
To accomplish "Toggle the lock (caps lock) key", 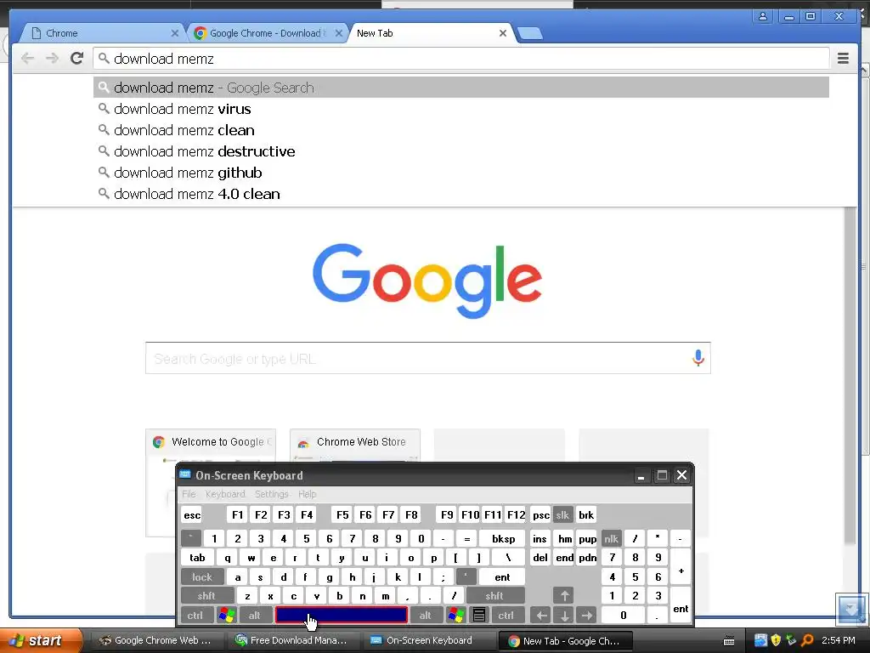I will click(x=202, y=577).
